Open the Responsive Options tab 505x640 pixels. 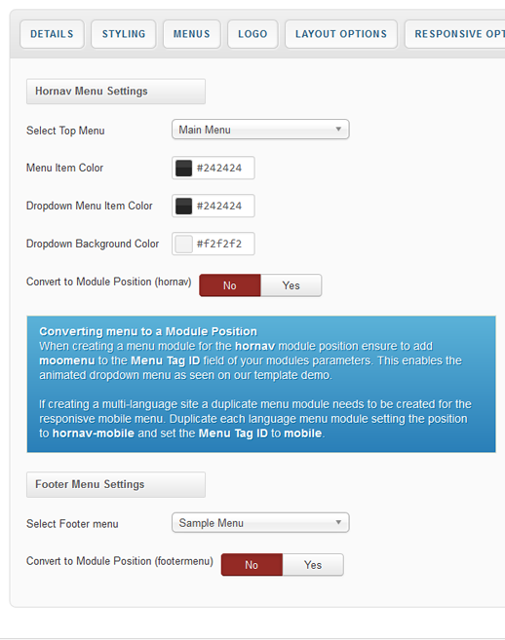click(454, 34)
